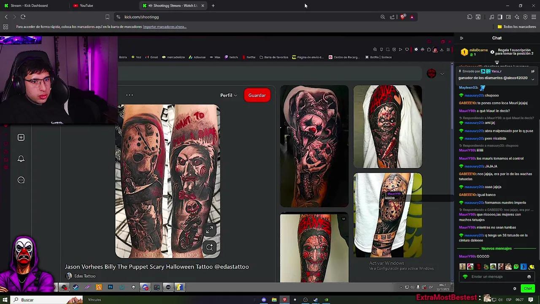Click the Pinterest profile avatar
The height and width of the screenshot is (304, 540).
point(431,73)
